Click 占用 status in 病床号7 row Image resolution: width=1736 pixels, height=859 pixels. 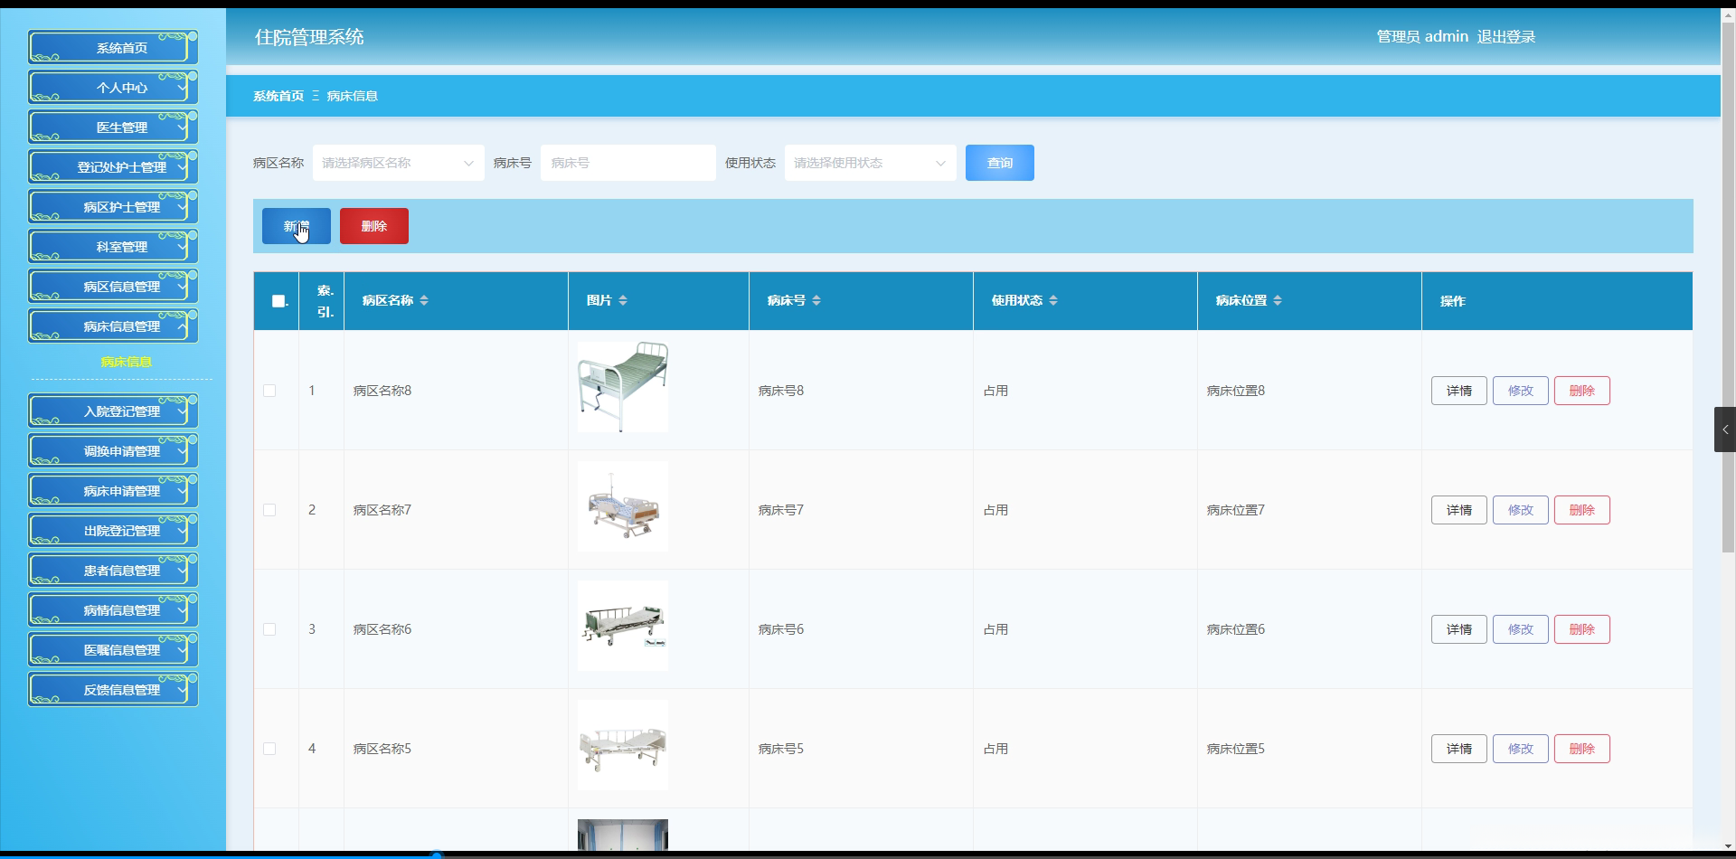coord(995,510)
